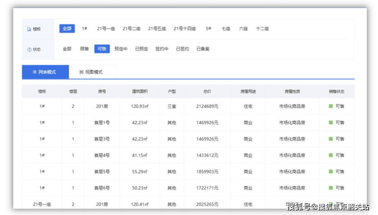Click green status square in 首层6号 row
Image resolution: width=378 pixels, height=215 pixels.
click(x=330, y=188)
